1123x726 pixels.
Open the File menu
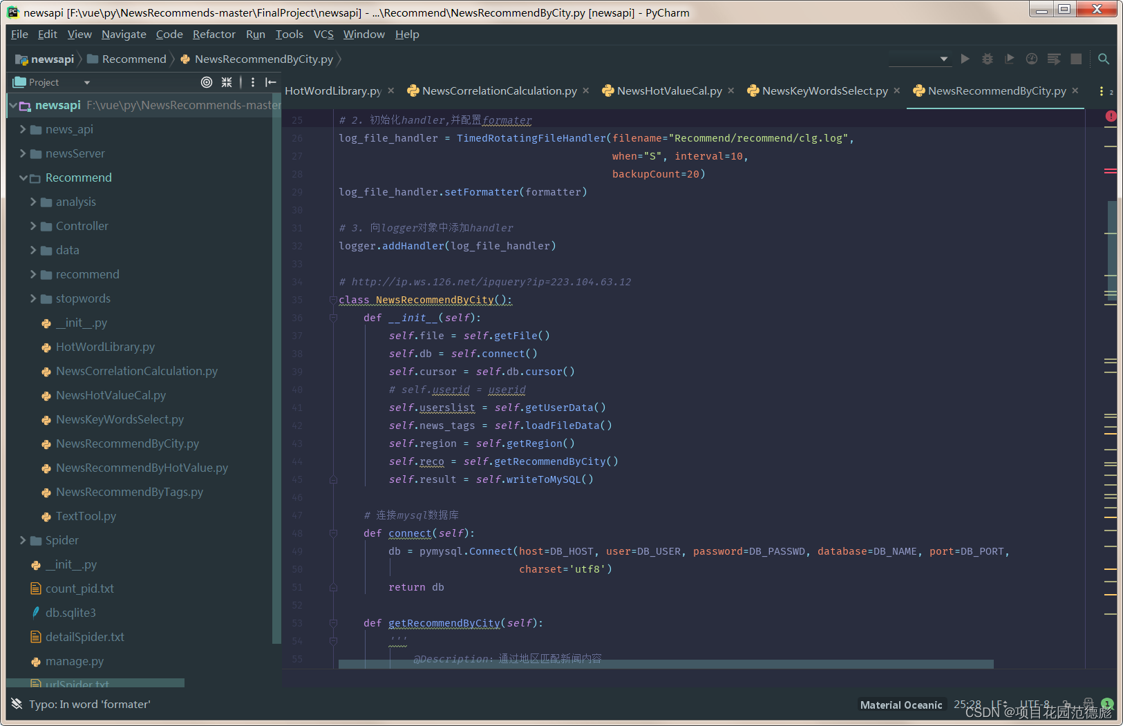pyautogui.click(x=19, y=34)
